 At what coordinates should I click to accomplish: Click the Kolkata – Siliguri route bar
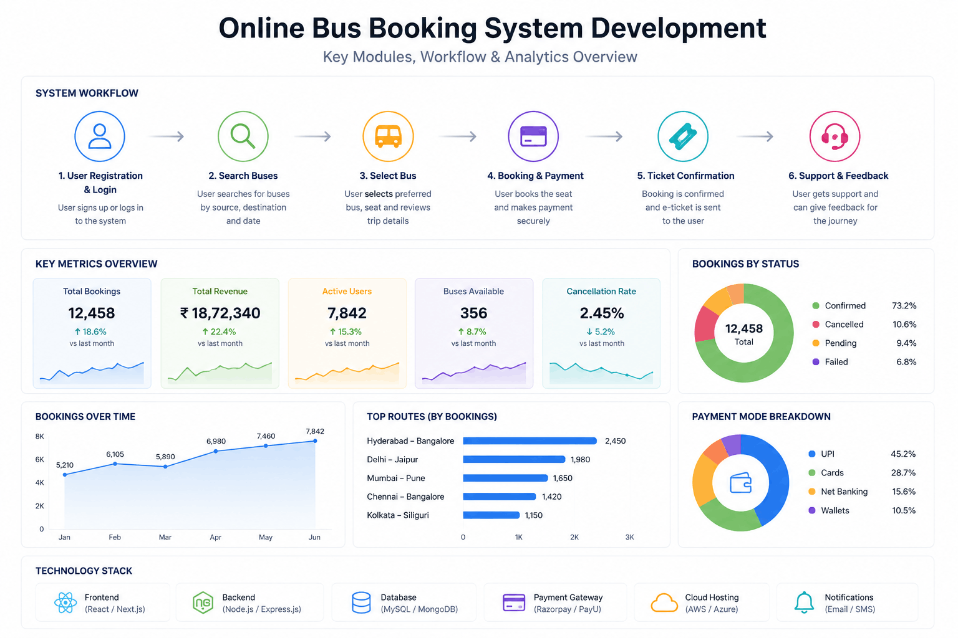(491, 515)
